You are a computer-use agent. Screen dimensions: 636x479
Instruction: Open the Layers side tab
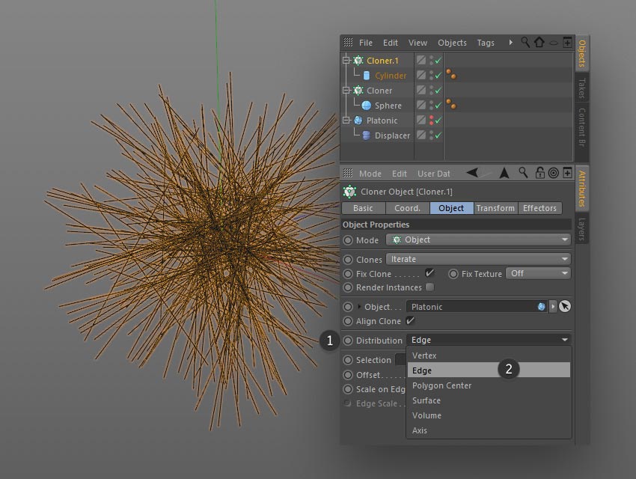[x=582, y=229]
